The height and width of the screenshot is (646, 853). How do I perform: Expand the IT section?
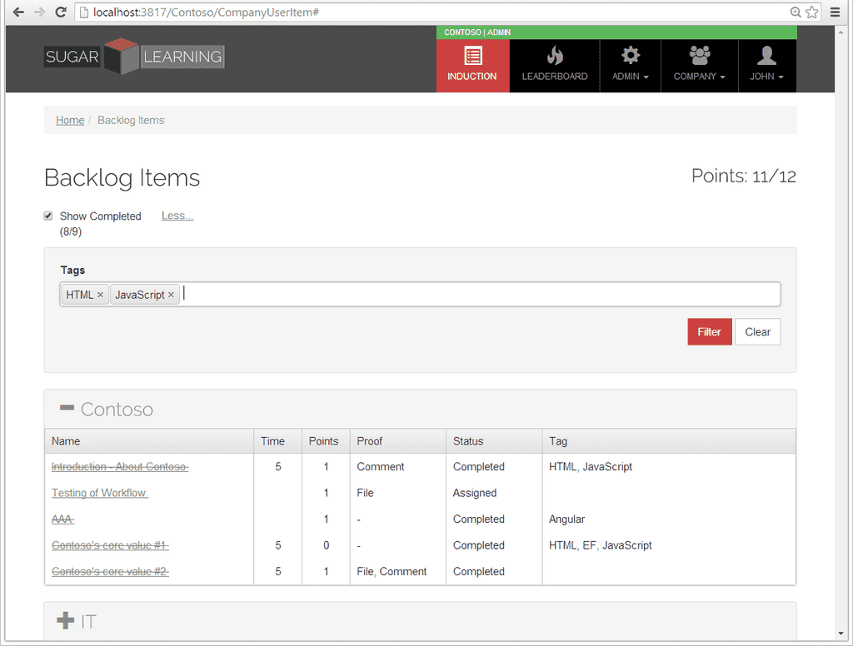coord(66,620)
